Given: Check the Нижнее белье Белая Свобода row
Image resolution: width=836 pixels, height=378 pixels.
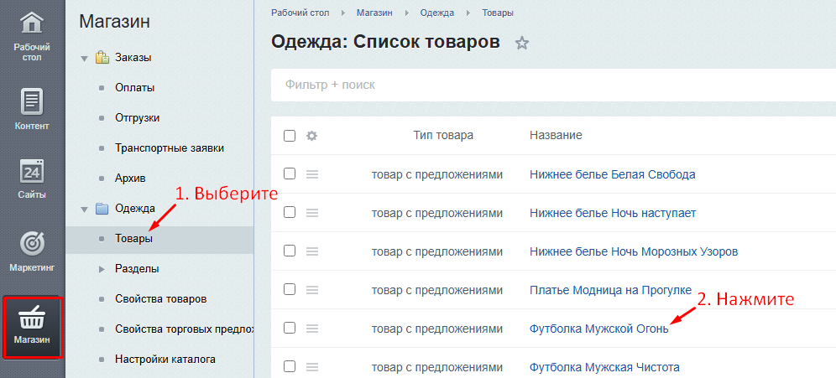Looking at the screenshot, I should point(290,174).
